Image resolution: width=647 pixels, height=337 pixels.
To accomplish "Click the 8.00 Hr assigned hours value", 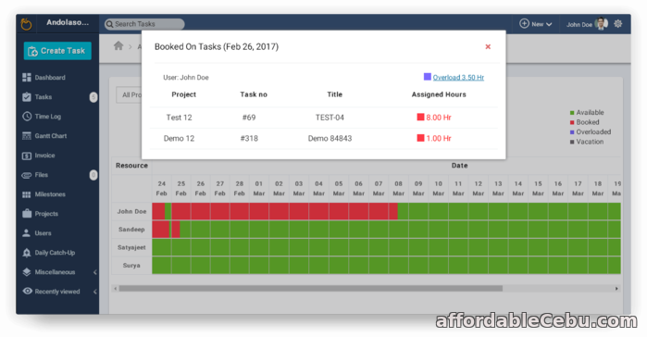I will 439,118.
